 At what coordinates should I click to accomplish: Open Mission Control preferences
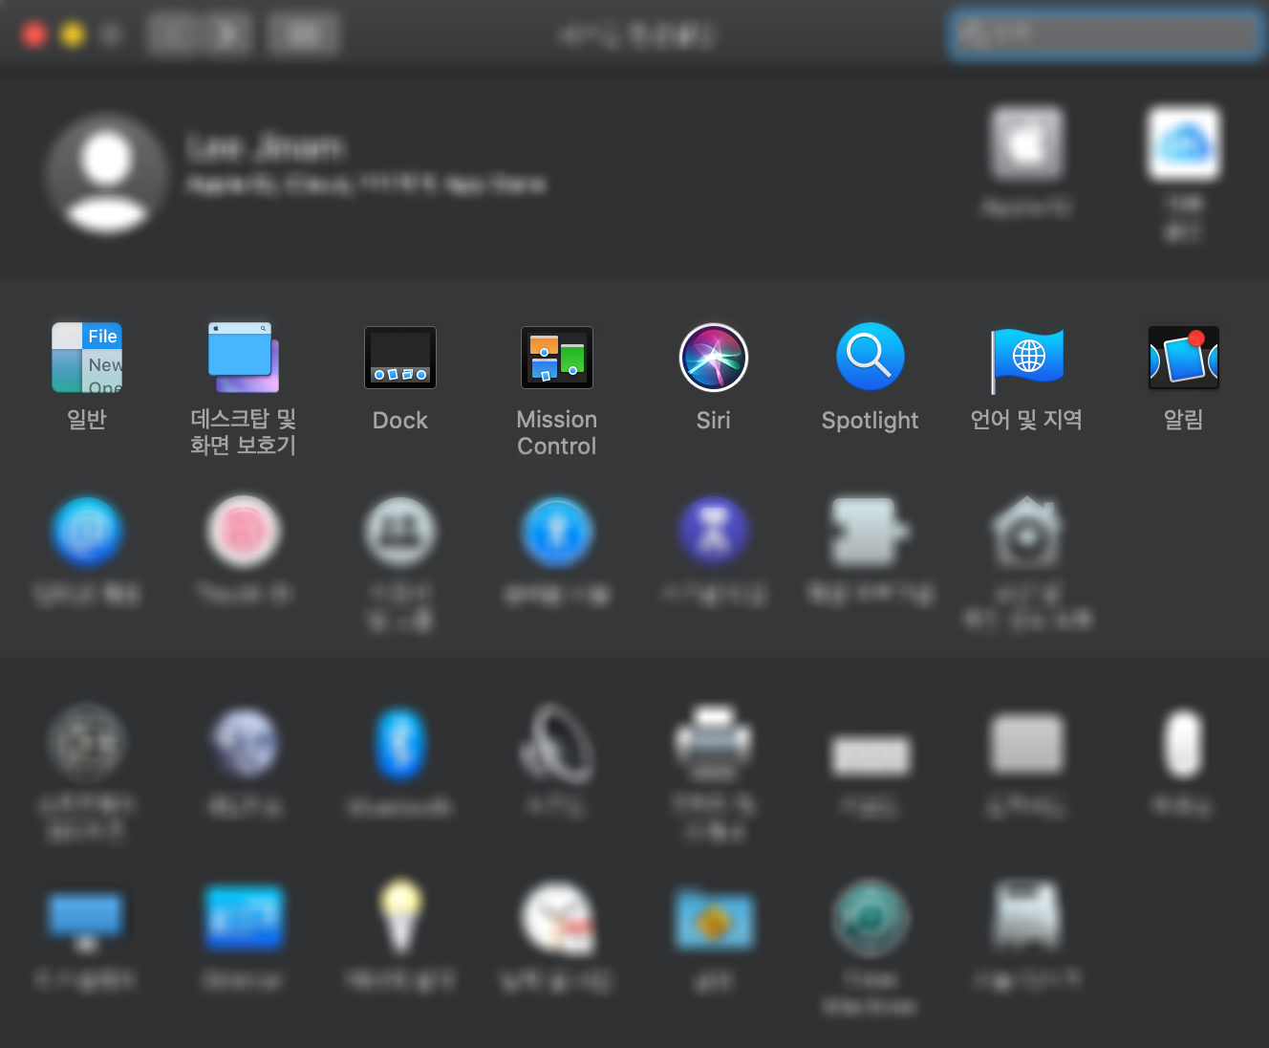[x=557, y=358]
